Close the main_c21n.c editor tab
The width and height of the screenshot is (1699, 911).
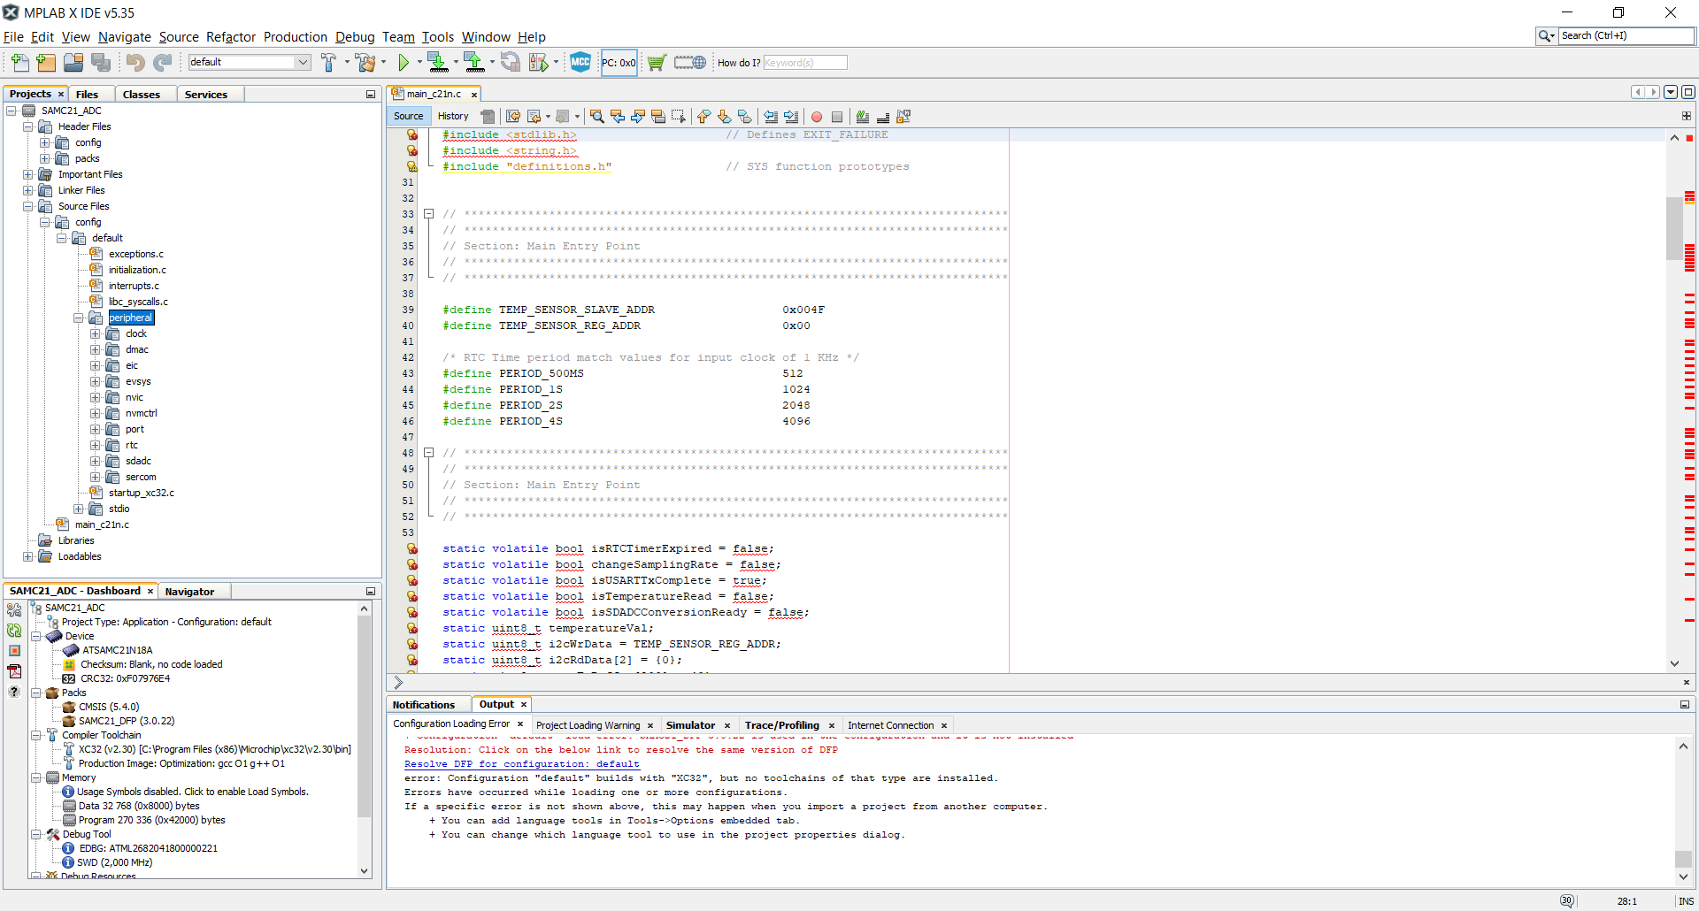click(474, 95)
